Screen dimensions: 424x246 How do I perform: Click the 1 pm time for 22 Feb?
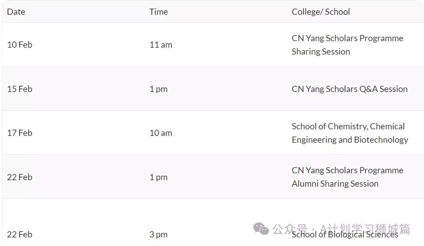(x=159, y=177)
